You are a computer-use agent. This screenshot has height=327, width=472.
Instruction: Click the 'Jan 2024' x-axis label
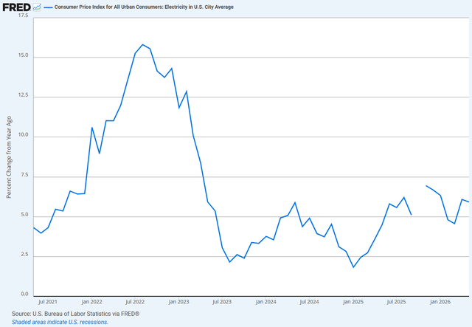pyautogui.click(x=265, y=302)
